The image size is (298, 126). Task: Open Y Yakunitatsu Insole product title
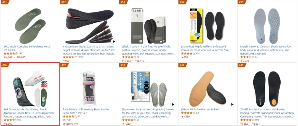tap(89, 50)
